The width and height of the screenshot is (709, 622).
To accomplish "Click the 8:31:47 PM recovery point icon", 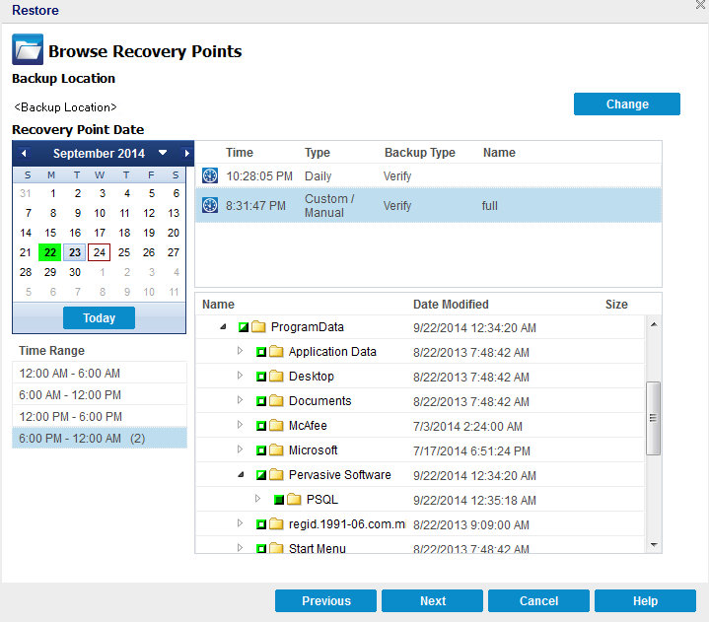I will [x=209, y=205].
